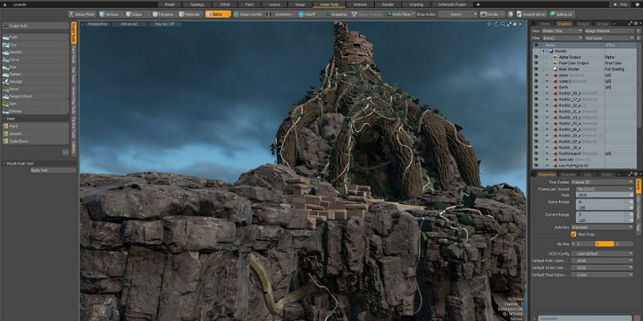
Task: Hide the Earth material layer
Action: [x=536, y=87]
